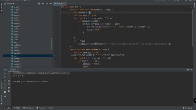
Task: Collapse the for loop fold in main
Action: tap(60, 18)
